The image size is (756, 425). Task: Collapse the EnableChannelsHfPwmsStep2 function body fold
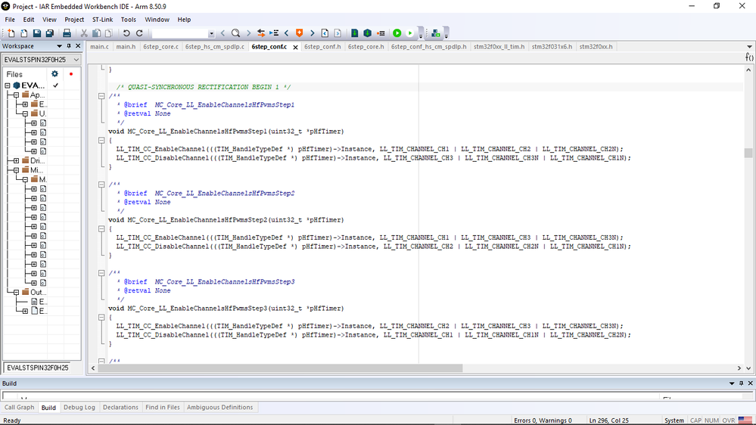pos(101,229)
